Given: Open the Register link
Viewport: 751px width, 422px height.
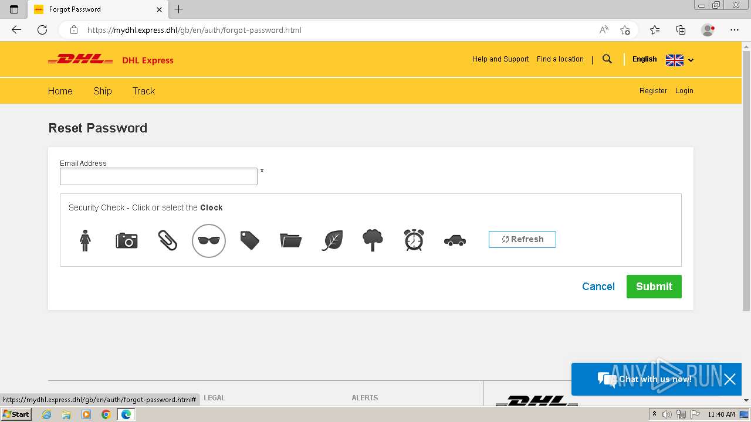Looking at the screenshot, I should pos(654,91).
